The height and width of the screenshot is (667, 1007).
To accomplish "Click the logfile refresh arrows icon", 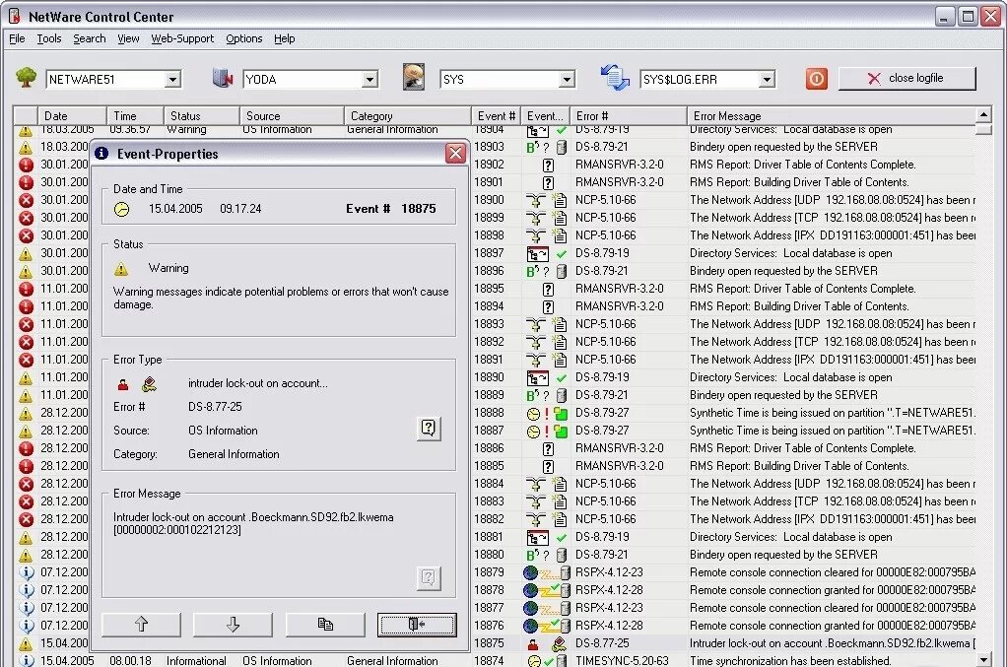I will (615, 78).
